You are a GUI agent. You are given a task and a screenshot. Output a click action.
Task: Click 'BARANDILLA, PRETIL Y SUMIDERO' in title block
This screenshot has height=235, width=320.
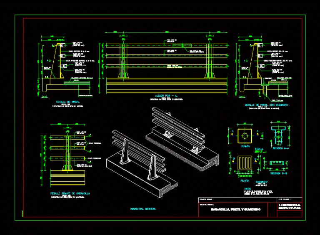click(x=235, y=210)
